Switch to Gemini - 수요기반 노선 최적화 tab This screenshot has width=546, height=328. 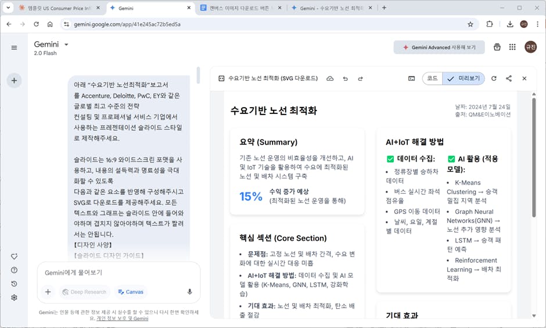point(331,8)
